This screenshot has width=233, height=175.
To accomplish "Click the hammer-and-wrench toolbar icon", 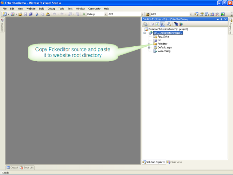I will pyautogui.click(x=217, y=14).
